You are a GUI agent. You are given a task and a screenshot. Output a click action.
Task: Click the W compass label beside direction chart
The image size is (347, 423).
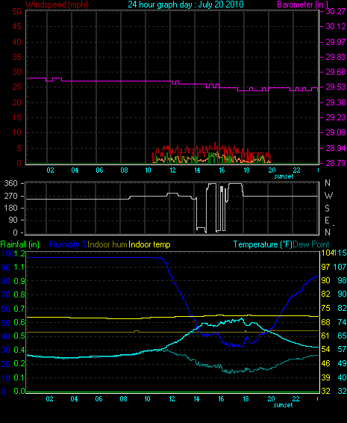[328, 196]
